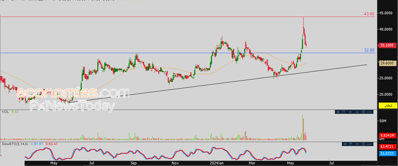
Task: Click the 32.80 blue support line label
Action: [x=369, y=50]
